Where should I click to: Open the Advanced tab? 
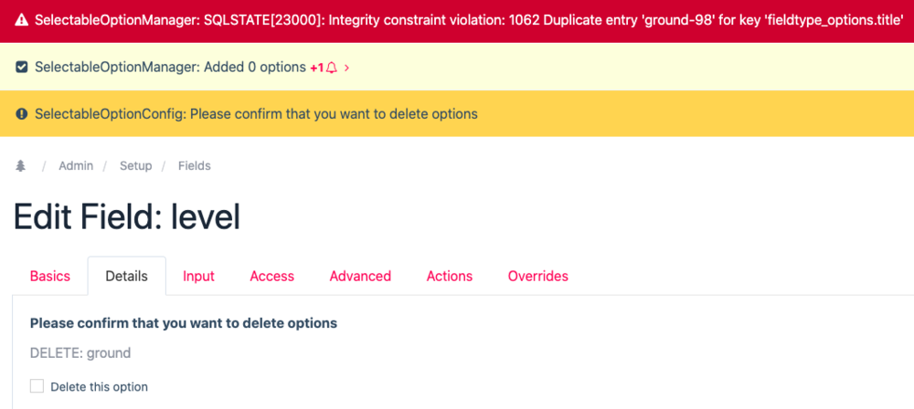(x=360, y=276)
